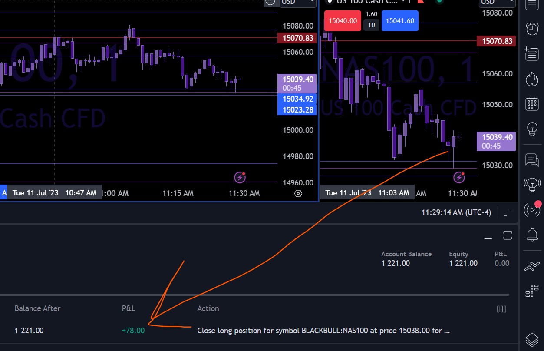Open the timezone menu 11:29:14 AM (UTC-4)
Screen dimensions: 544x351
pyautogui.click(x=456, y=212)
